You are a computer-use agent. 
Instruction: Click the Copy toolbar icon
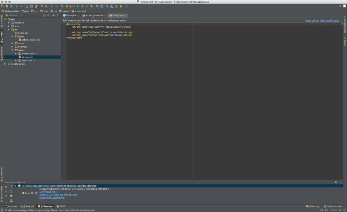32,7
